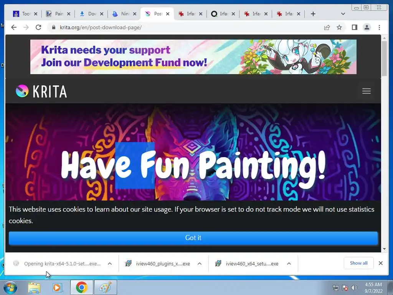Close the 'Pain' tab

(68, 14)
